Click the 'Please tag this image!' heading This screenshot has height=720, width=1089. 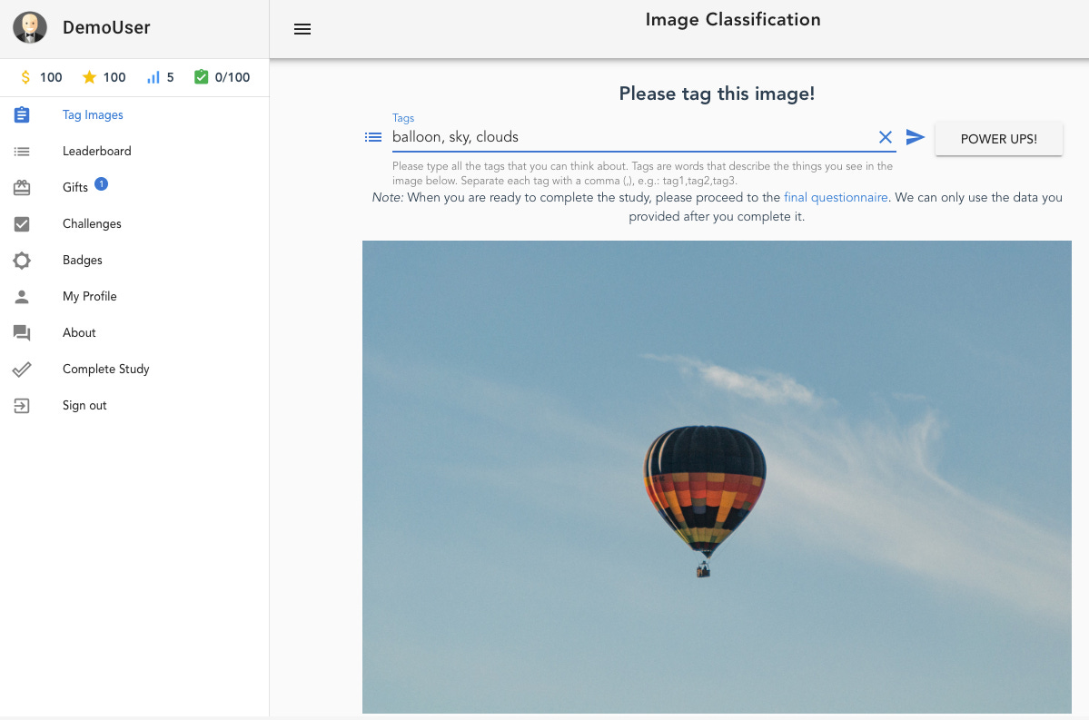click(717, 94)
